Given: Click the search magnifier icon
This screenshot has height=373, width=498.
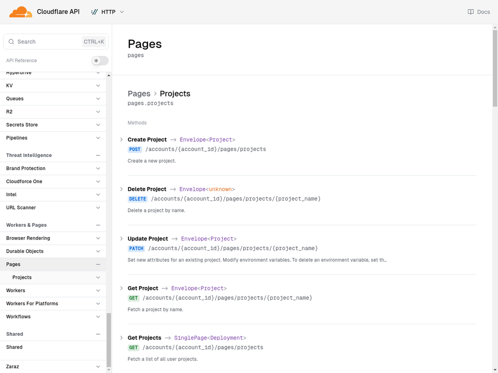Looking at the screenshot, I should 11,42.
